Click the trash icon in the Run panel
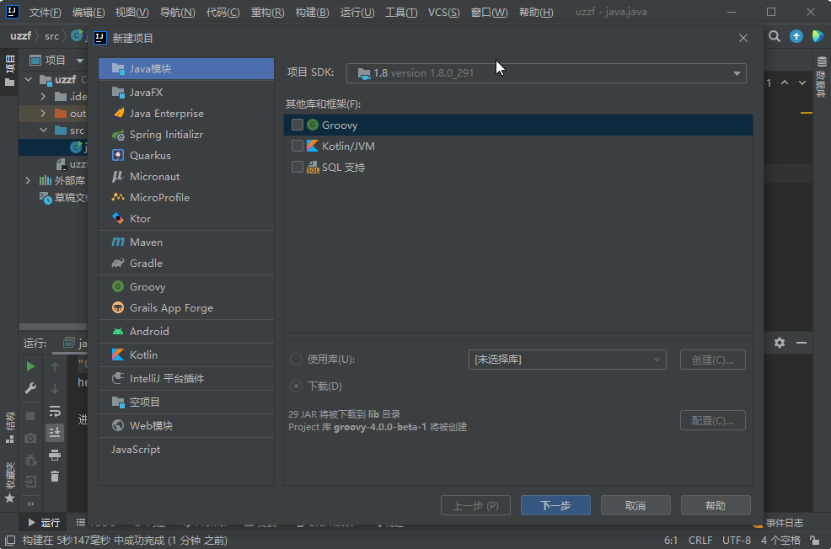The width and height of the screenshot is (831, 549). 55,477
